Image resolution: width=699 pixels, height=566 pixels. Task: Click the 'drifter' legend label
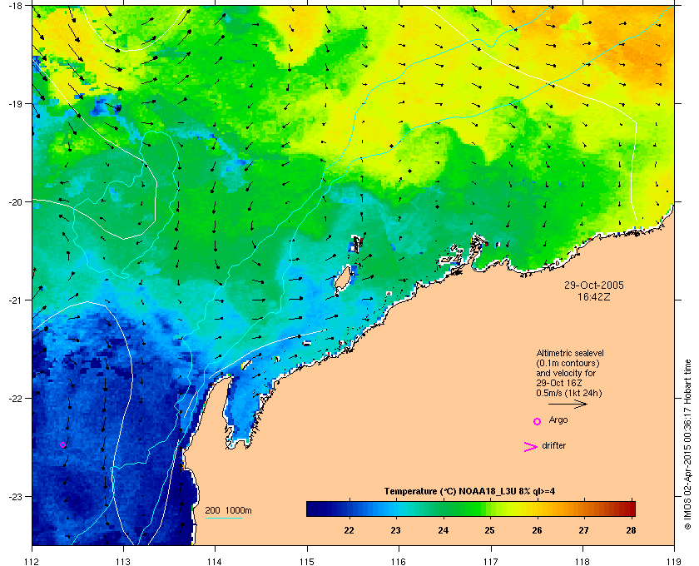coord(554,445)
